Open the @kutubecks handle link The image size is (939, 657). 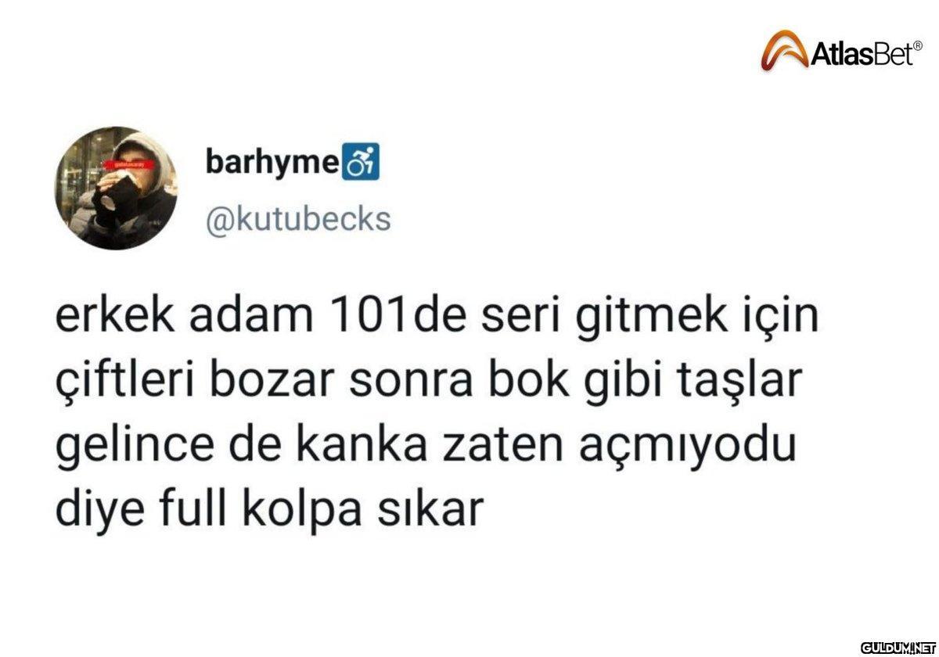[x=297, y=219]
